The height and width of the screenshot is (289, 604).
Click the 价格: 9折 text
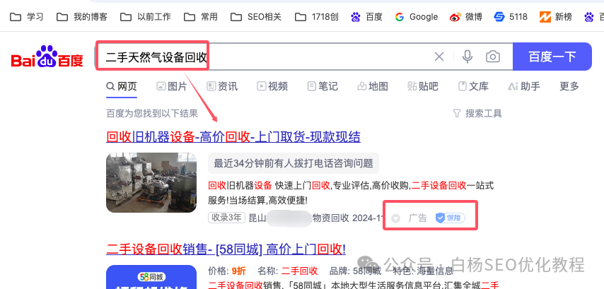227,271
